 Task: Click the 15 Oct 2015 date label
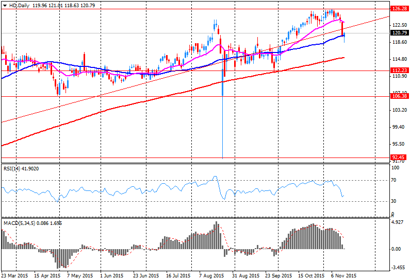[311, 275]
